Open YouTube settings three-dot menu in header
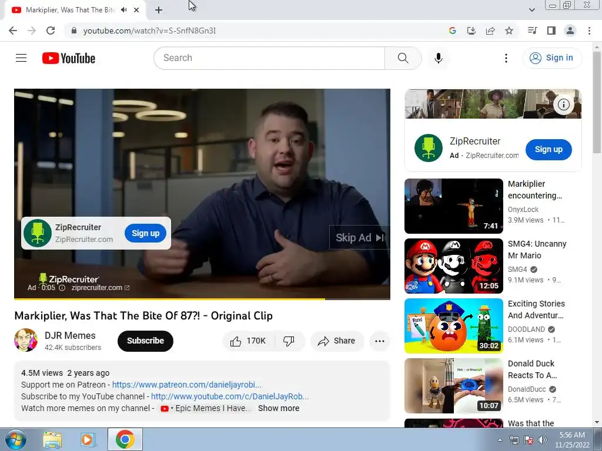Image resolution: width=602 pixels, height=451 pixels. coord(506,58)
